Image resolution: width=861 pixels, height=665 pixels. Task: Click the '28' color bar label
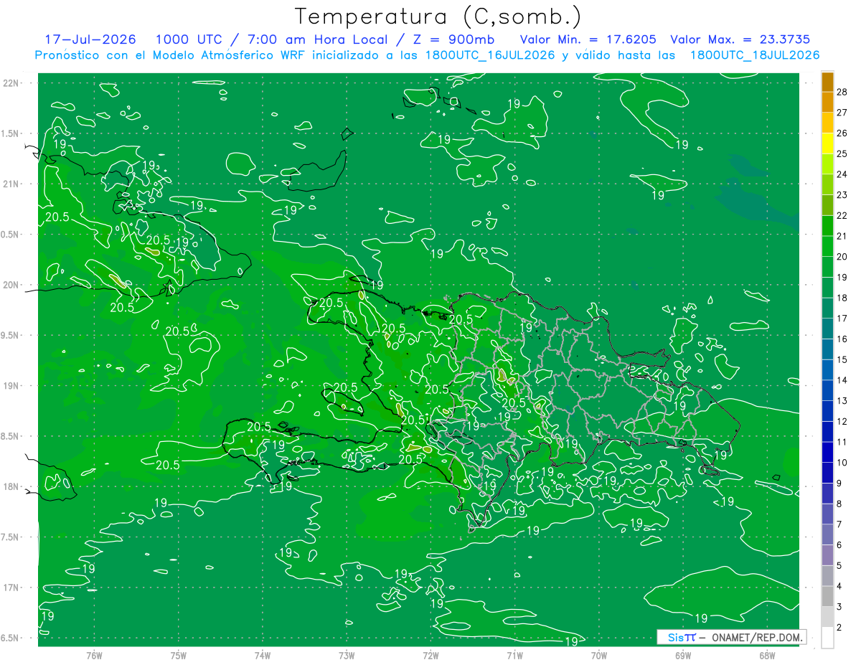pos(843,92)
